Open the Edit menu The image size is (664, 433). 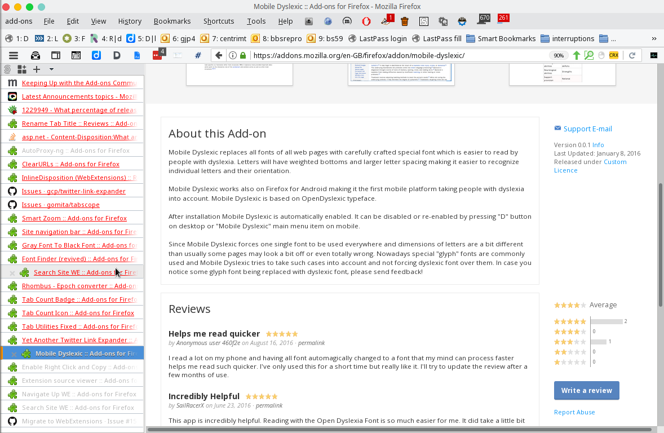73,21
